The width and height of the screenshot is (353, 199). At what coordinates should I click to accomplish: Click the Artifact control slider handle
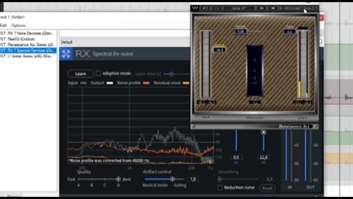[172, 179]
